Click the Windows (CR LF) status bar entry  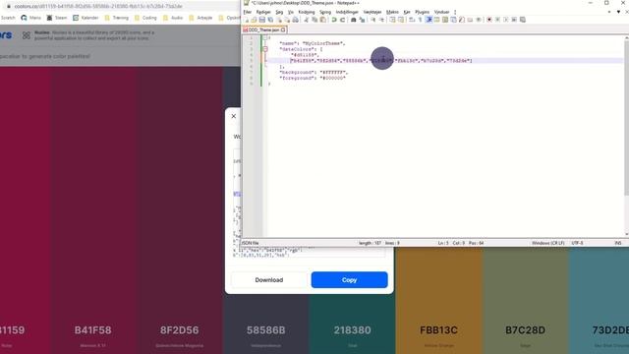[548, 243]
